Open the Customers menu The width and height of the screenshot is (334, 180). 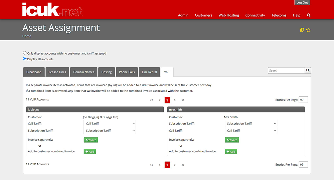203,15
